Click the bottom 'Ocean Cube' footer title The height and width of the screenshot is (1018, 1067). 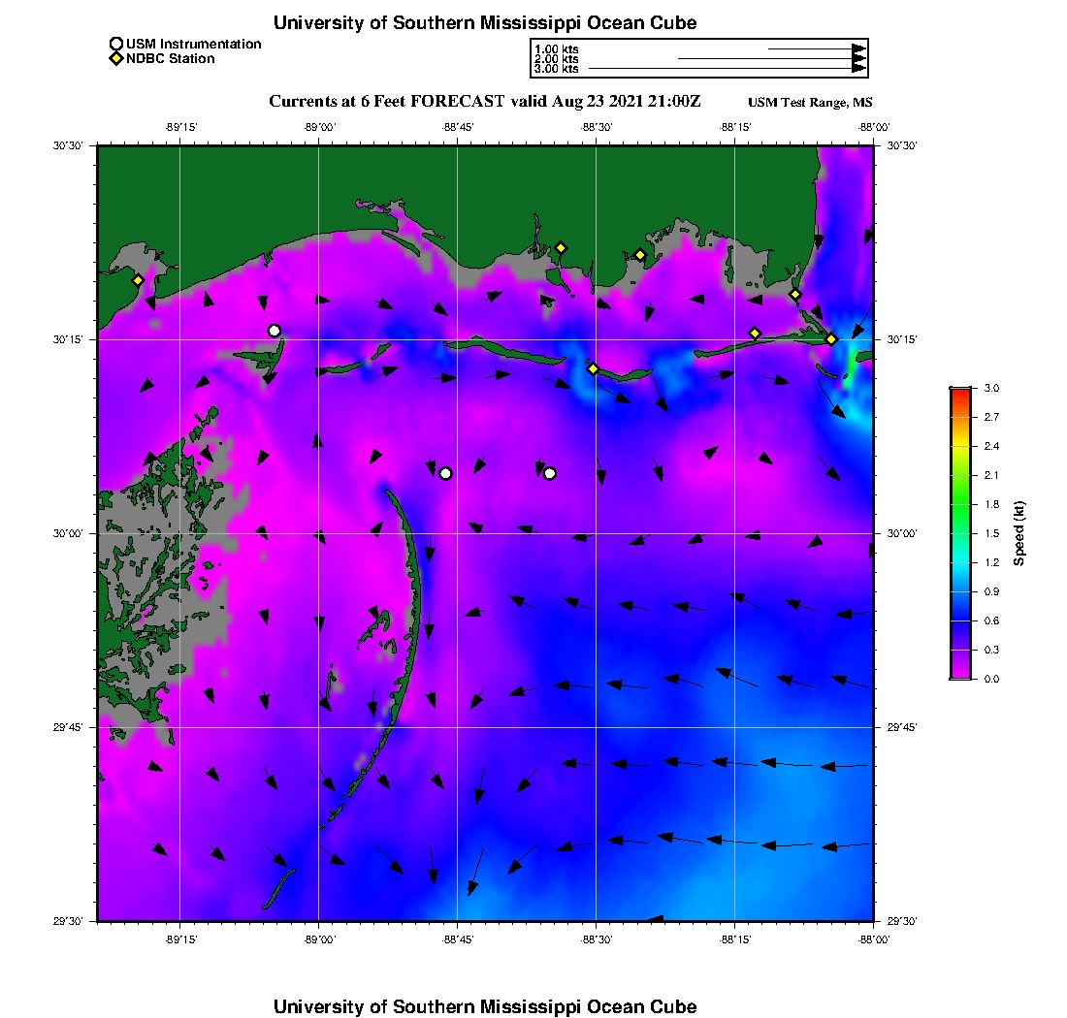[x=485, y=1005]
